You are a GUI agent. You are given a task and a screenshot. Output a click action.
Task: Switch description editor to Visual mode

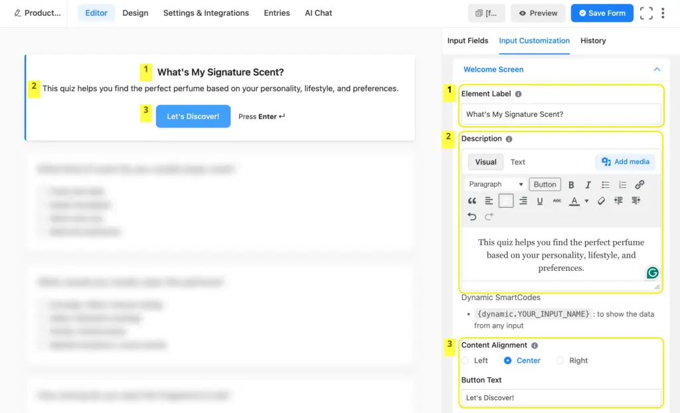click(485, 162)
